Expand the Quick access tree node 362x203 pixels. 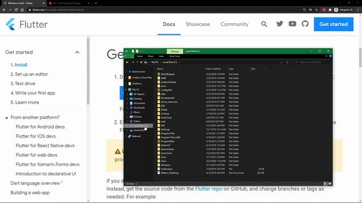[x=126, y=72]
